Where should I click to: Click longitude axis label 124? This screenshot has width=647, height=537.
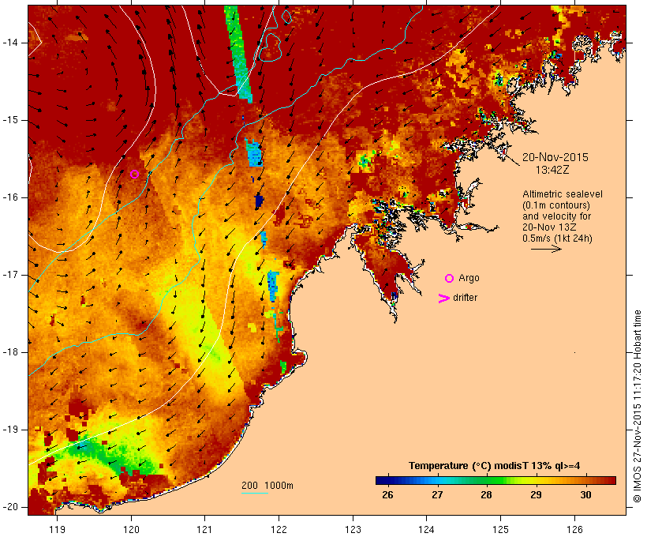[x=426, y=530]
